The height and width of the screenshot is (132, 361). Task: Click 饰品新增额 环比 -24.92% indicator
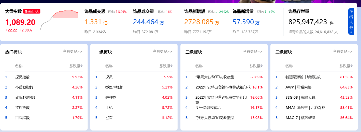point(219,12)
